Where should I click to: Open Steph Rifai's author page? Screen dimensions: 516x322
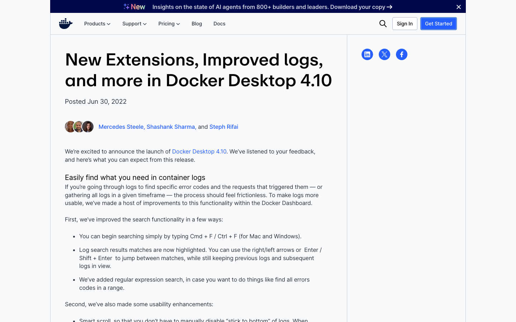(224, 127)
